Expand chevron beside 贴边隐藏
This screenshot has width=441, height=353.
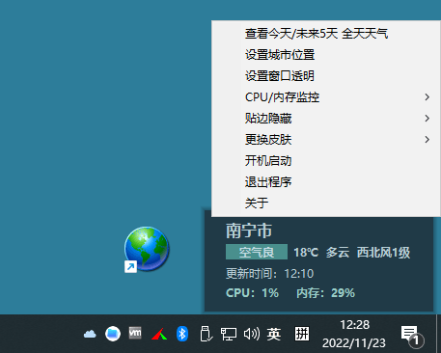pyautogui.click(x=427, y=119)
